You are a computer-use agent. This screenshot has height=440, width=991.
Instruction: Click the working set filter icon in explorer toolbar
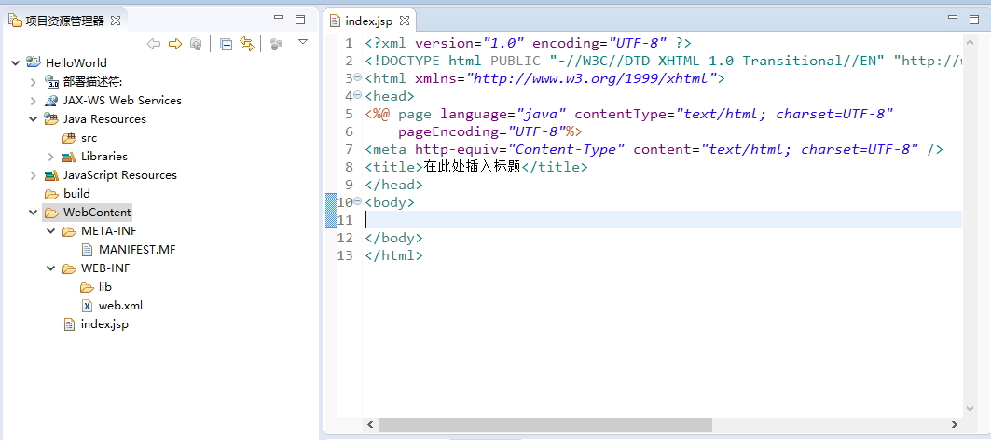tap(276, 44)
